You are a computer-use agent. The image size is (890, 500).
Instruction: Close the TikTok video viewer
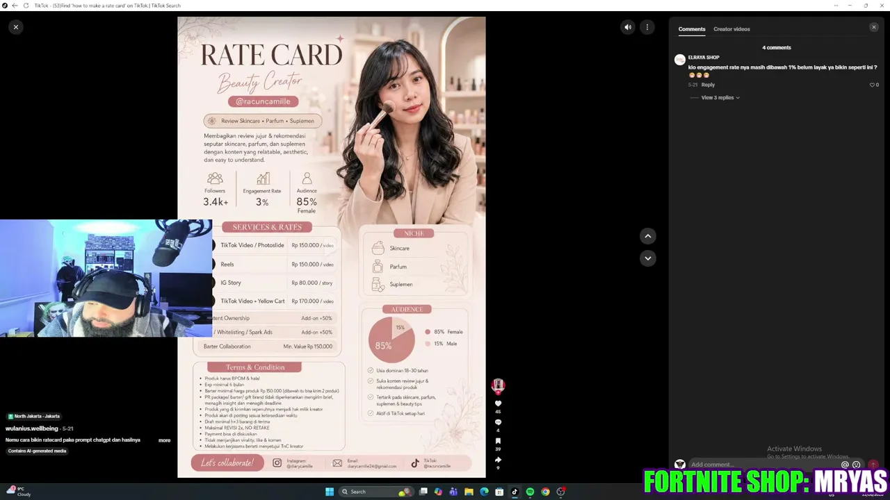pyautogui.click(x=16, y=27)
